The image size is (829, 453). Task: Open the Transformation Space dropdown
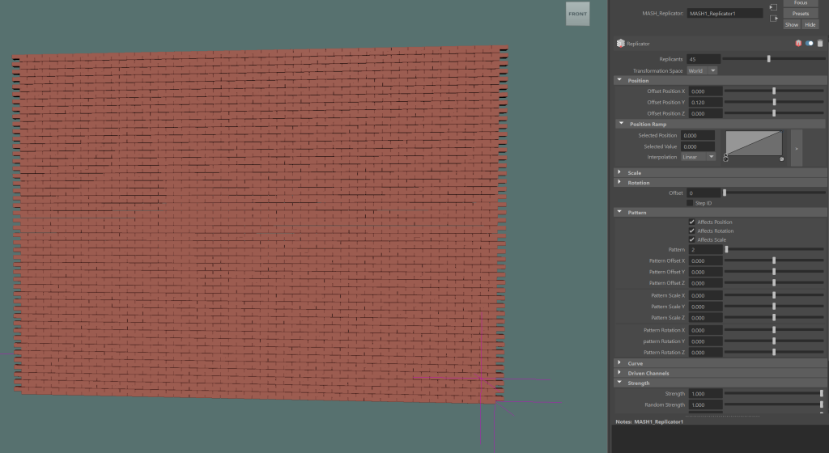pyautogui.click(x=702, y=70)
